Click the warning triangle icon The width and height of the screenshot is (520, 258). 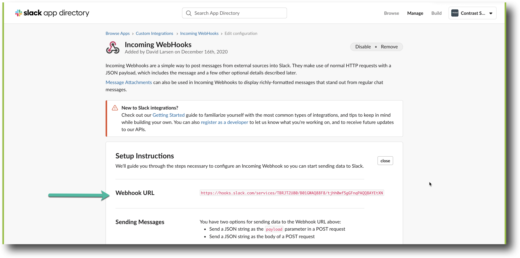click(x=115, y=108)
